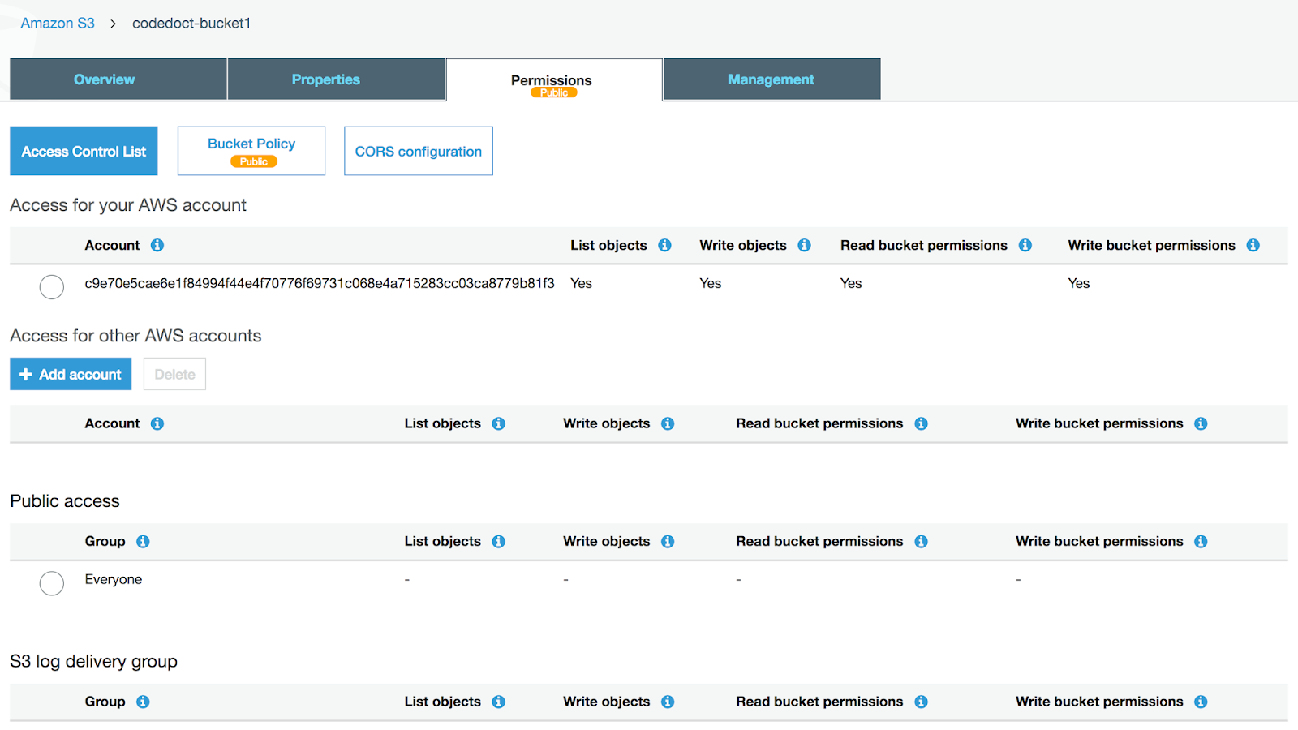Click the Add account button
This screenshot has height=730, width=1298.
pos(71,374)
